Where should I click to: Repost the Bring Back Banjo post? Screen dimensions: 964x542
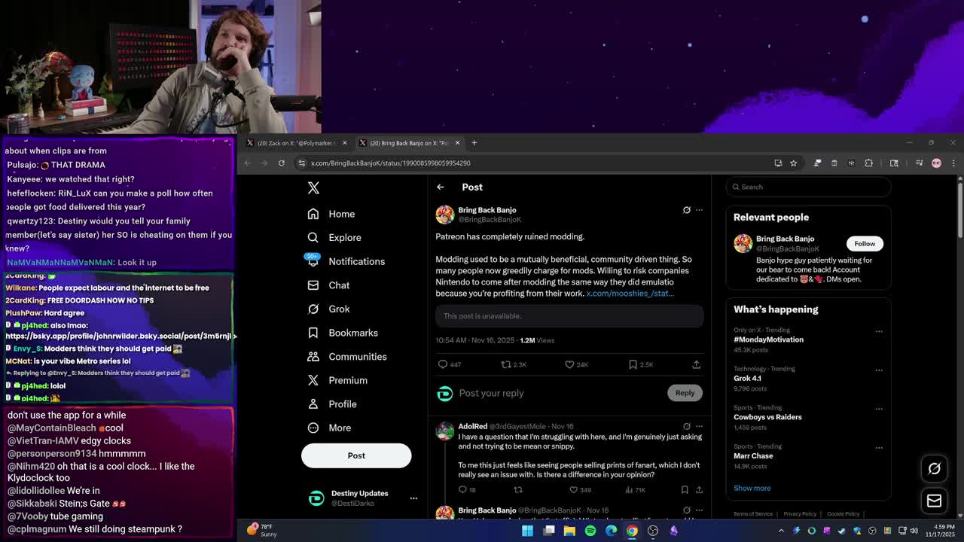click(x=506, y=364)
